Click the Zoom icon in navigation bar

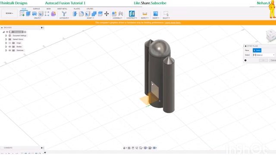[x=137, y=148]
